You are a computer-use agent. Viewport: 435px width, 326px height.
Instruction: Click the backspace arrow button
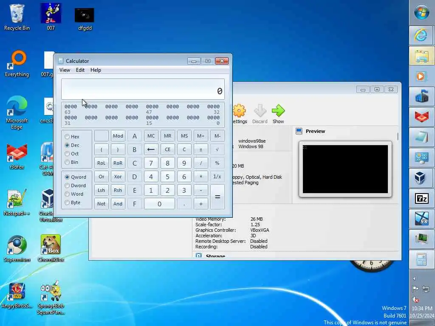coord(151,149)
